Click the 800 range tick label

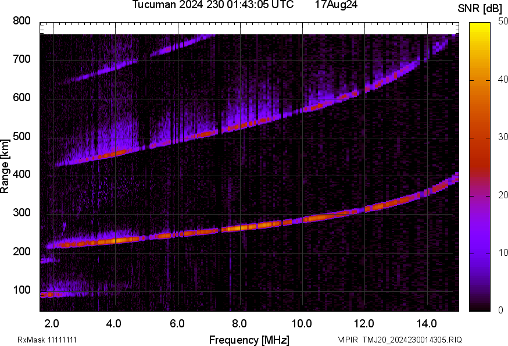(21, 21)
